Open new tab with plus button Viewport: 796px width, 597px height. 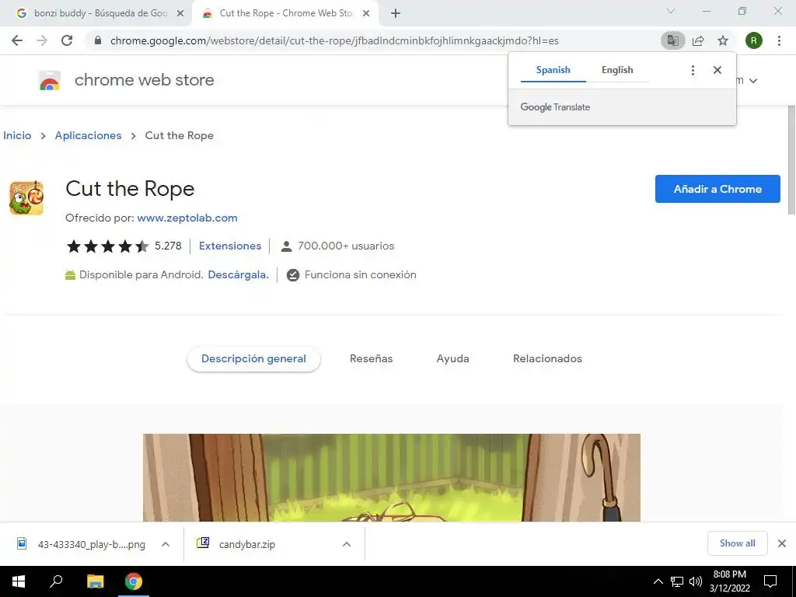396,14
